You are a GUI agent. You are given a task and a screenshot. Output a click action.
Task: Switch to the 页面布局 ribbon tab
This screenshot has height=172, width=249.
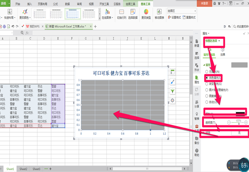click(43, 4)
